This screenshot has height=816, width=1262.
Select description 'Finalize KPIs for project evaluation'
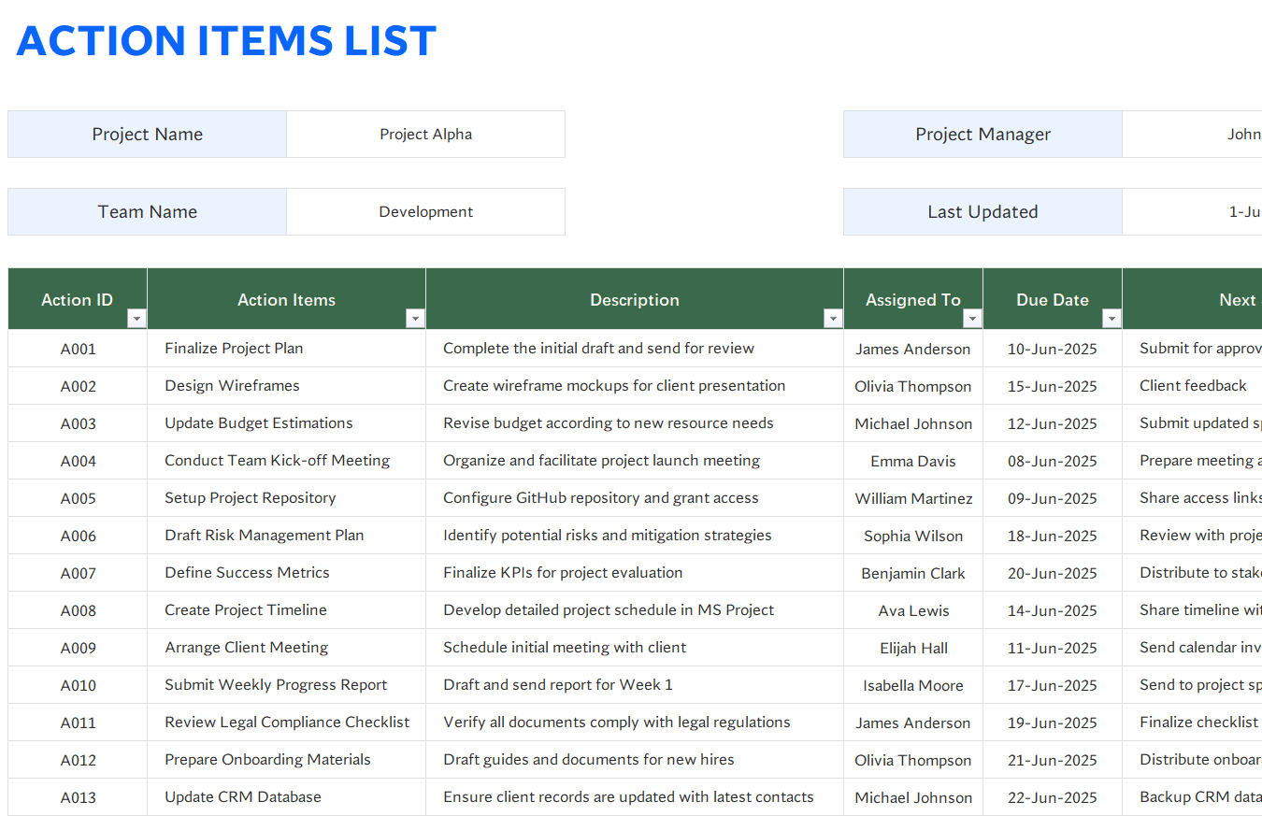pos(635,573)
